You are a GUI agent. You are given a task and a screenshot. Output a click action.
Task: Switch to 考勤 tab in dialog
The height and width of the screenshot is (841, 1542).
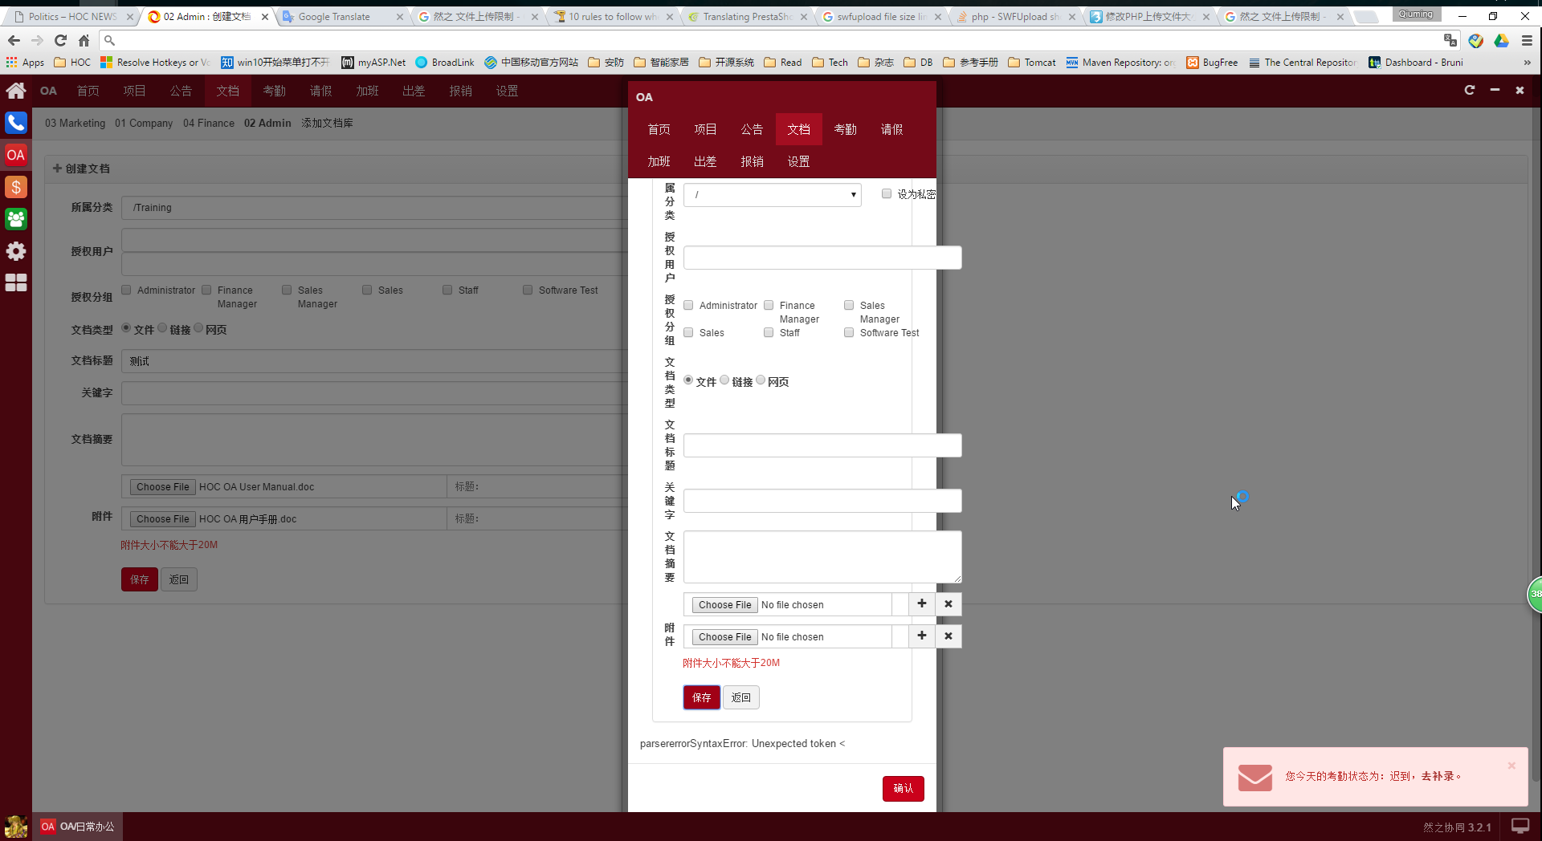[845, 129]
